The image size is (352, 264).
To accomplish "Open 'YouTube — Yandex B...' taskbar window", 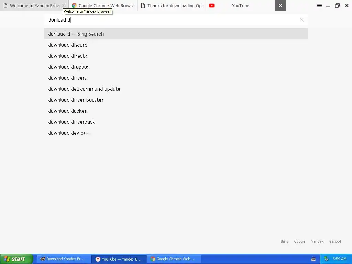I will pos(119,259).
